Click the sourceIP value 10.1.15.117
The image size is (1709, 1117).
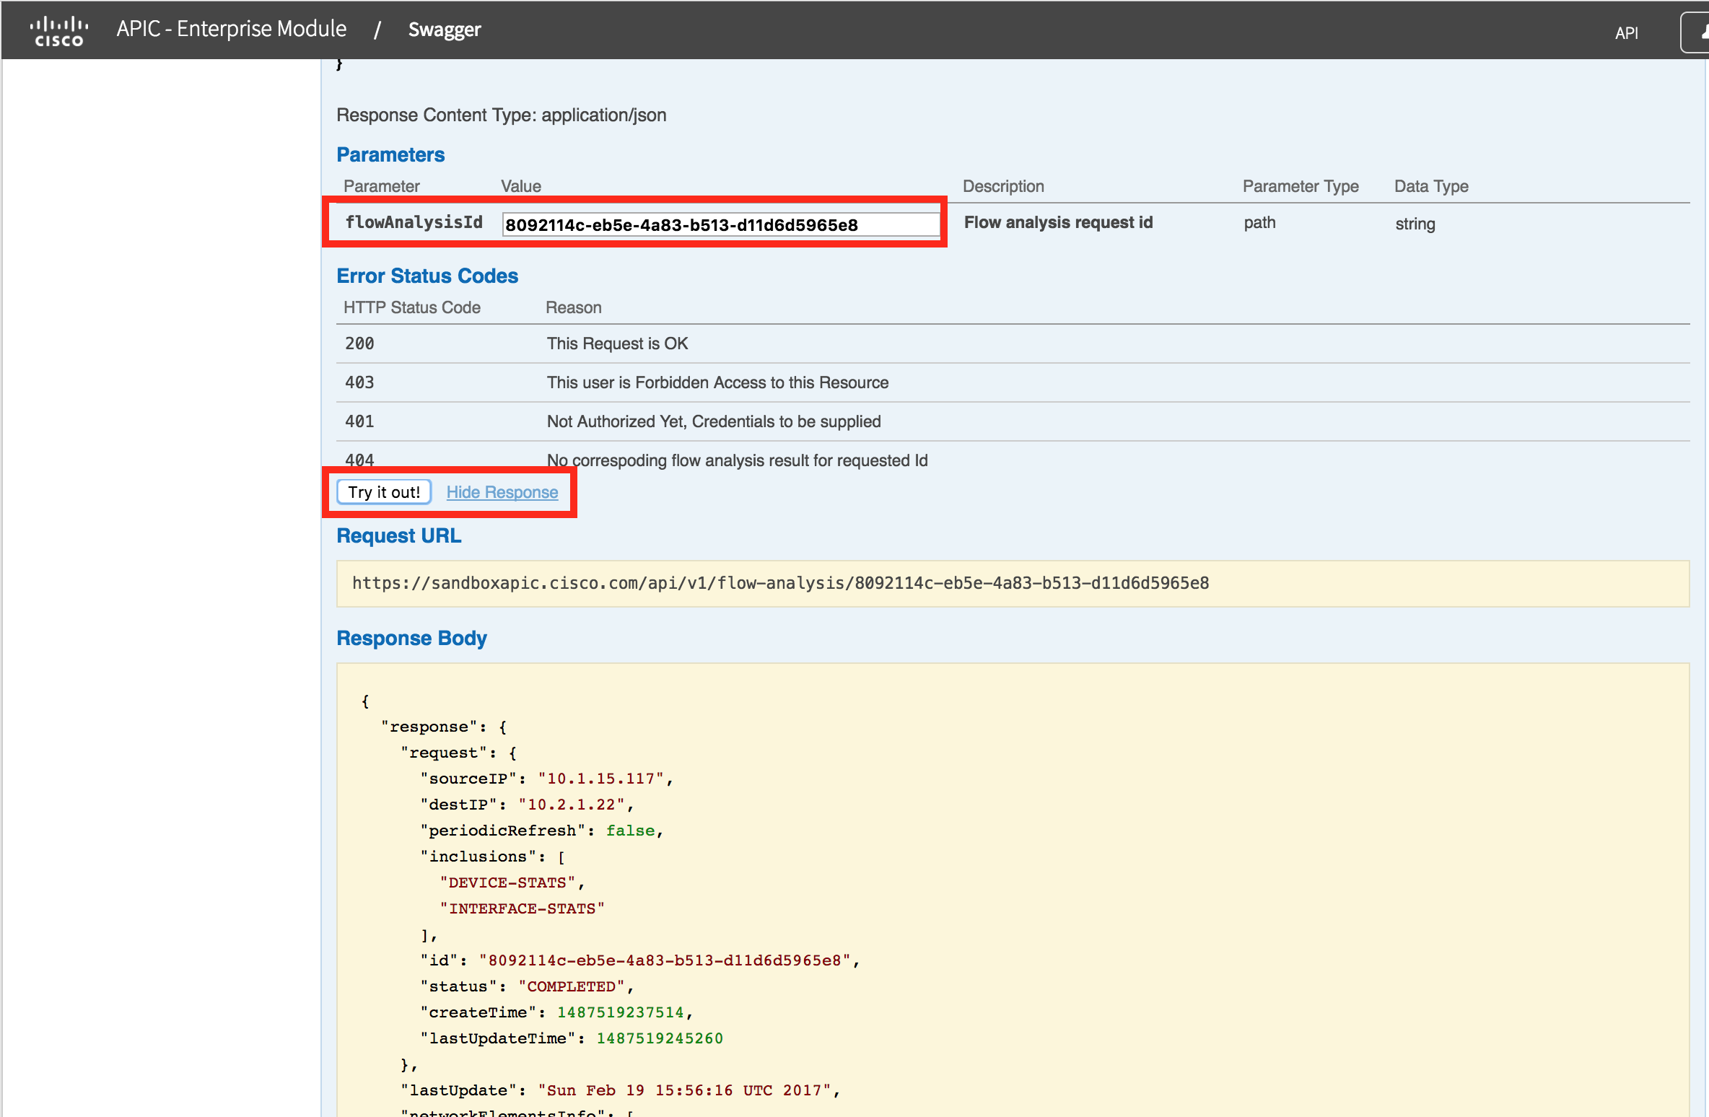[x=600, y=779]
